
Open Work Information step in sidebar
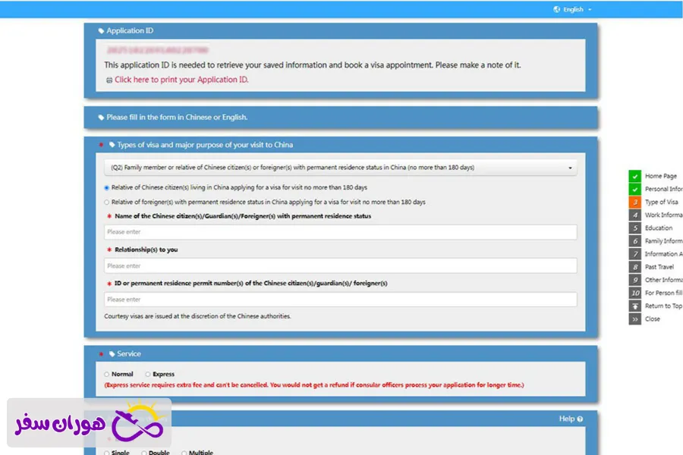[663, 215]
